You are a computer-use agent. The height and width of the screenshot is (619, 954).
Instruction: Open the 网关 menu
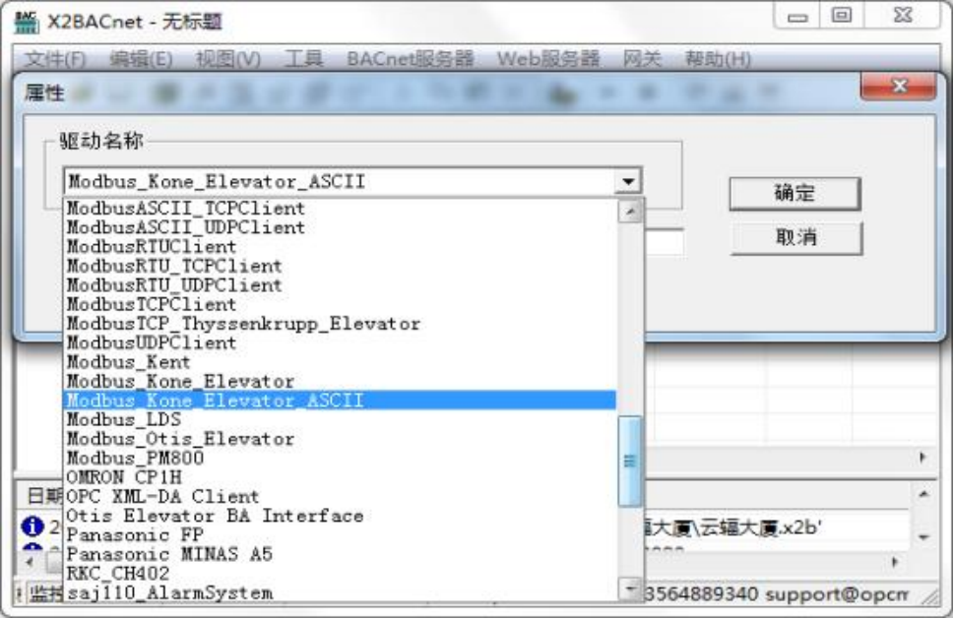click(642, 59)
